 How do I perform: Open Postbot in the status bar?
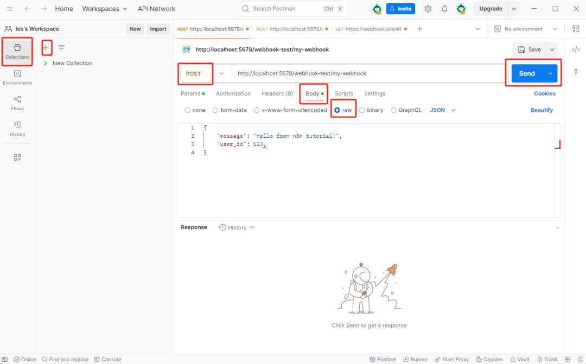[383, 359]
